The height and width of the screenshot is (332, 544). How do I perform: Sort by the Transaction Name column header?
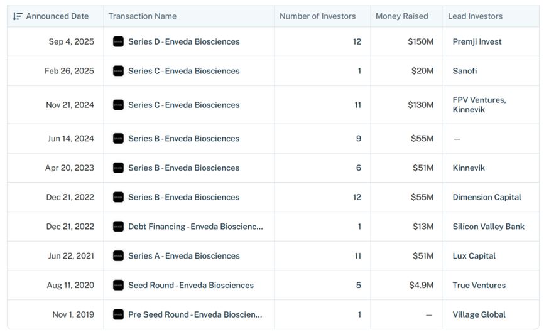click(143, 16)
